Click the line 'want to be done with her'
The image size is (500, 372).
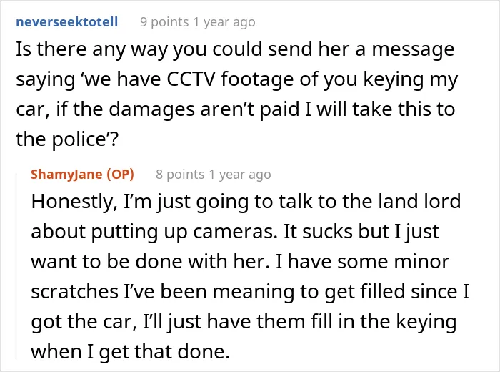(x=240, y=262)
